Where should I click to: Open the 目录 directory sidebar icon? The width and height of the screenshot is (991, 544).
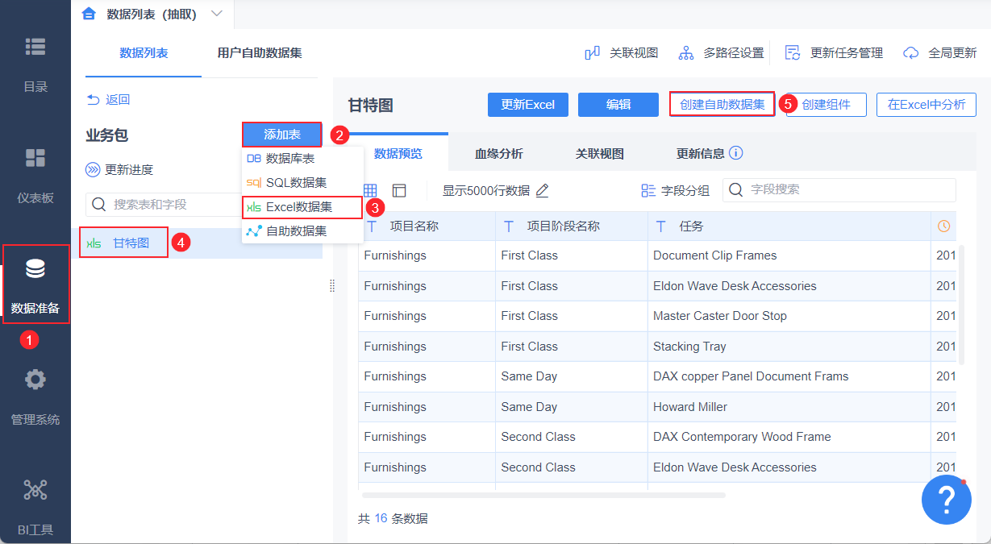coord(35,47)
